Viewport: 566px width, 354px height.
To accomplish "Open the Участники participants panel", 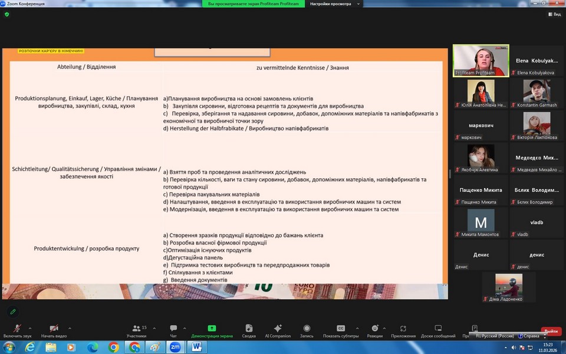I will point(136,330).
